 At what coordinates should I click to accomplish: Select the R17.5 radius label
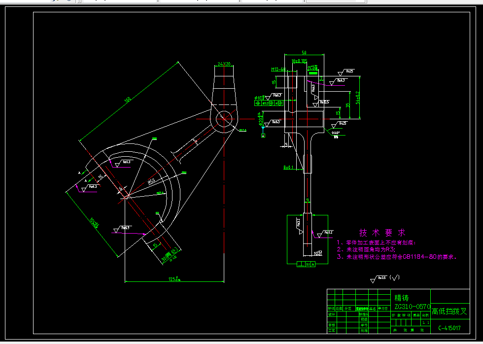[242, 130]
